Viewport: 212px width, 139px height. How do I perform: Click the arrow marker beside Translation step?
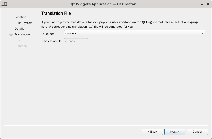pyautogui.click(x=11, y=34)
